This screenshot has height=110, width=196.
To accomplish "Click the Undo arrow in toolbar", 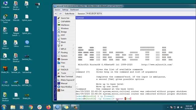I will (56, 13).
